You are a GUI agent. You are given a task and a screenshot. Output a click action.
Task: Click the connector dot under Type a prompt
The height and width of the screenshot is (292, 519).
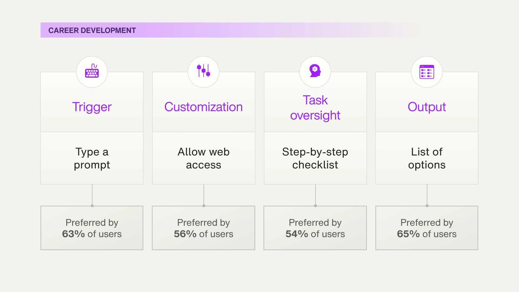(92, 206)
